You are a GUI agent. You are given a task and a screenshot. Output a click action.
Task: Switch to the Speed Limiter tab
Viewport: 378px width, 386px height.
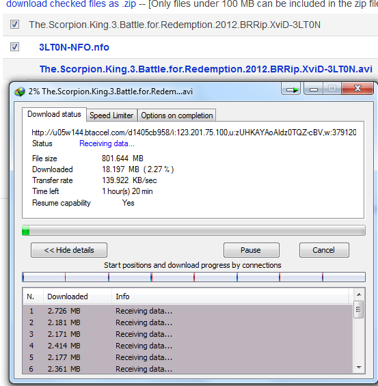[111, 115]
